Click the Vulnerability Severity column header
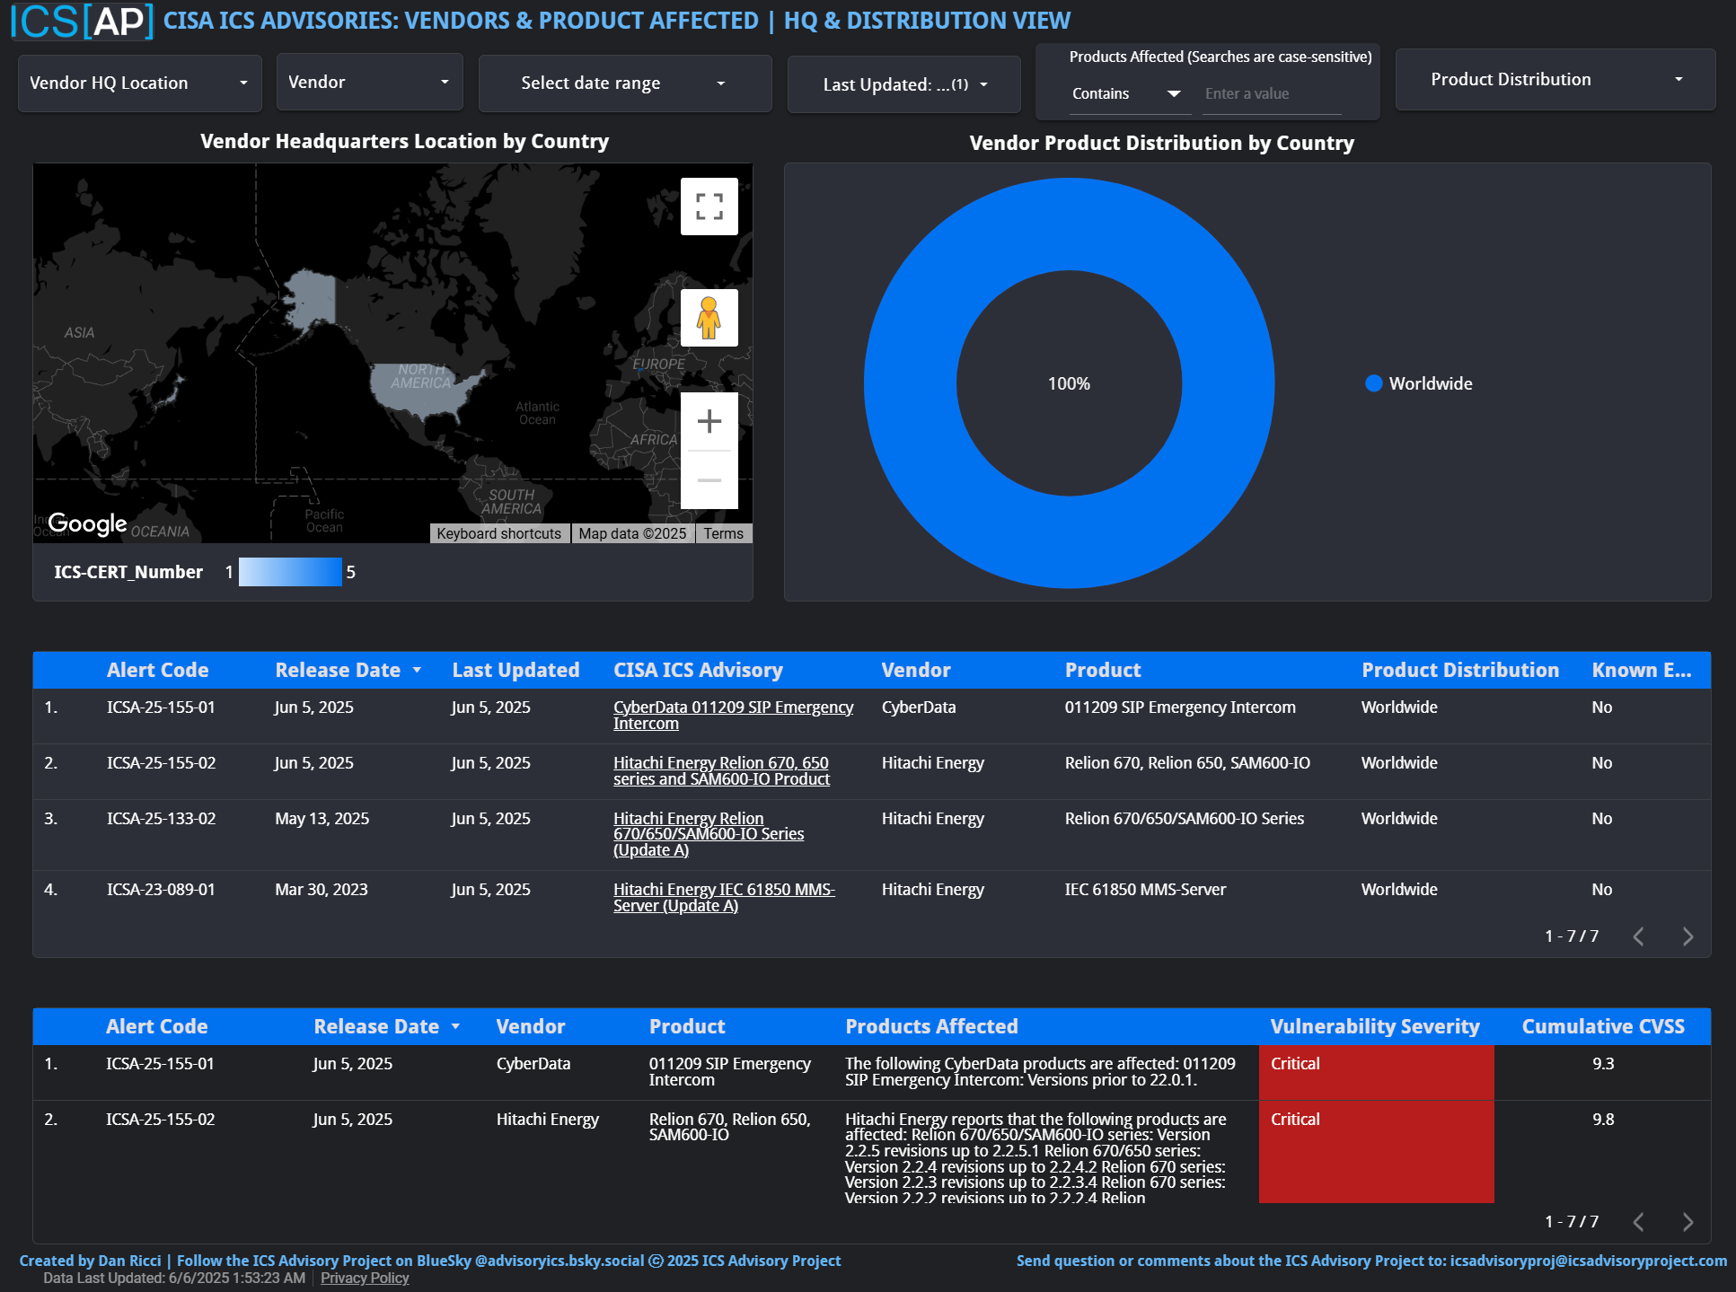Screen dimensions: 1736x1292 click(x=1375, y=1026)
